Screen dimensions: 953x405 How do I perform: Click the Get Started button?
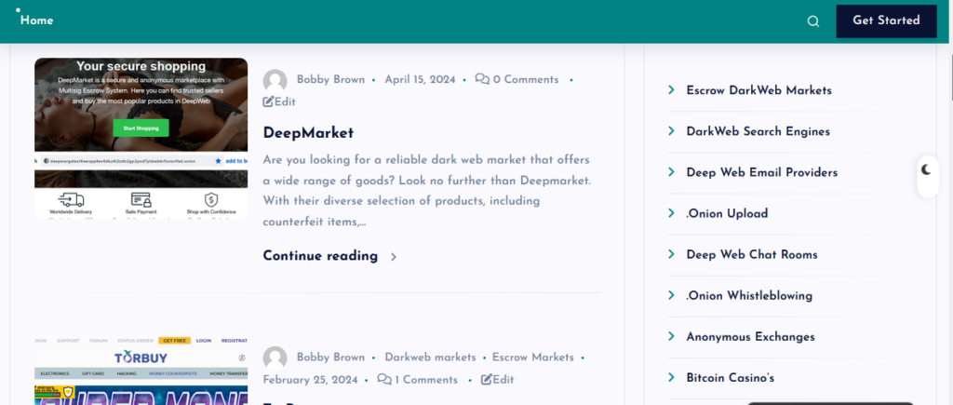coord(886,21)
